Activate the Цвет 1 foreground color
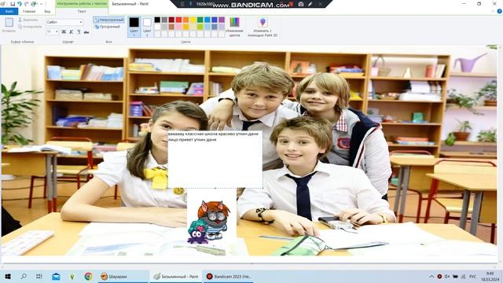503x283 pixels. (x=134, y=27)
